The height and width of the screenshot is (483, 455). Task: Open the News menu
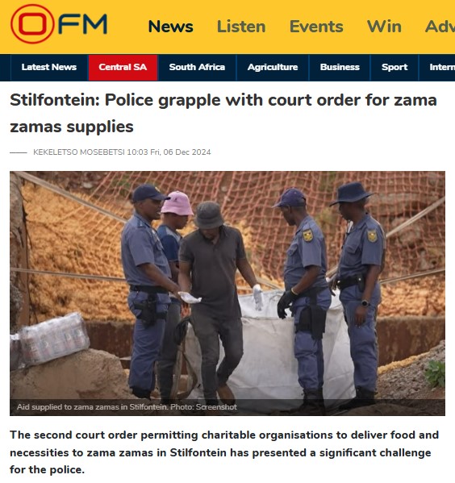click(x=170, y=27)
